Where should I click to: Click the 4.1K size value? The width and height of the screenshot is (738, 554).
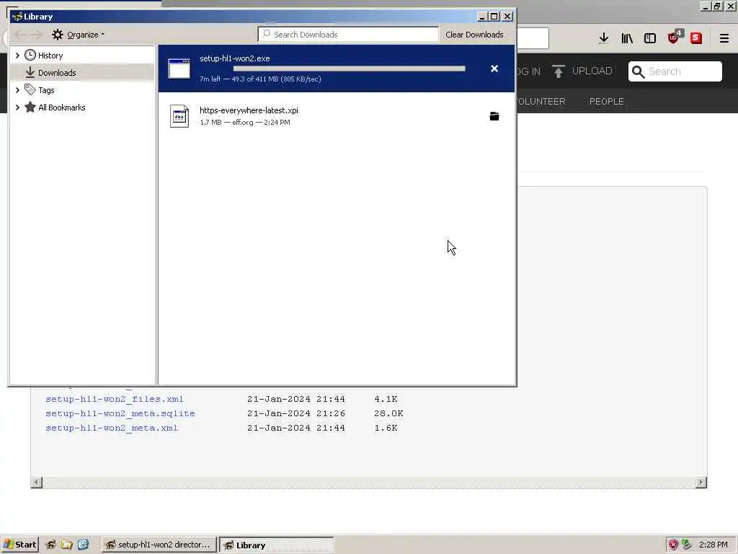[386, 399]
